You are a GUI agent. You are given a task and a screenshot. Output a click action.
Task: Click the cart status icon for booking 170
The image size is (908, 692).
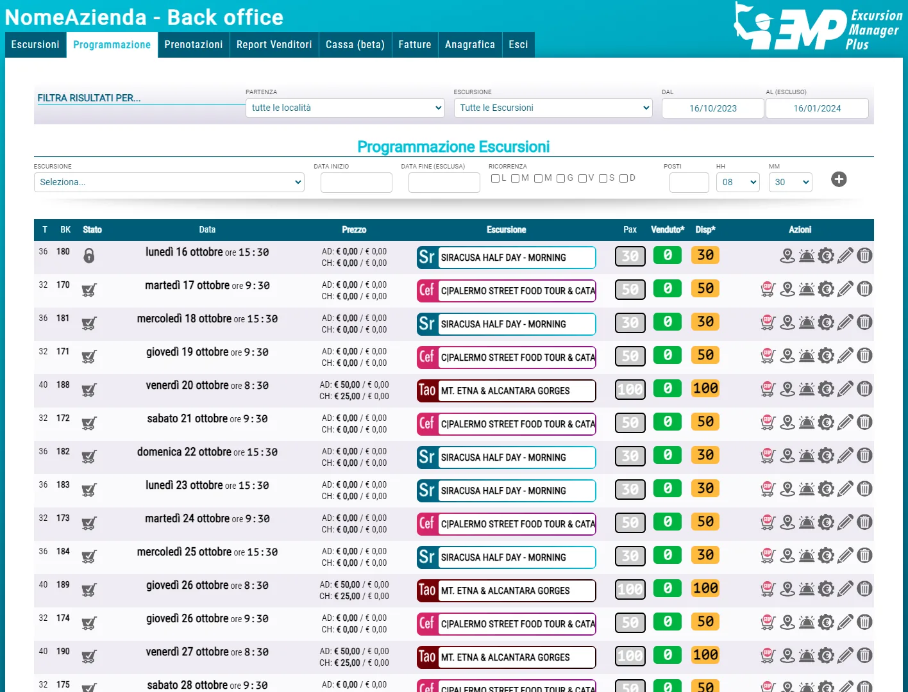tap(89, 290)
